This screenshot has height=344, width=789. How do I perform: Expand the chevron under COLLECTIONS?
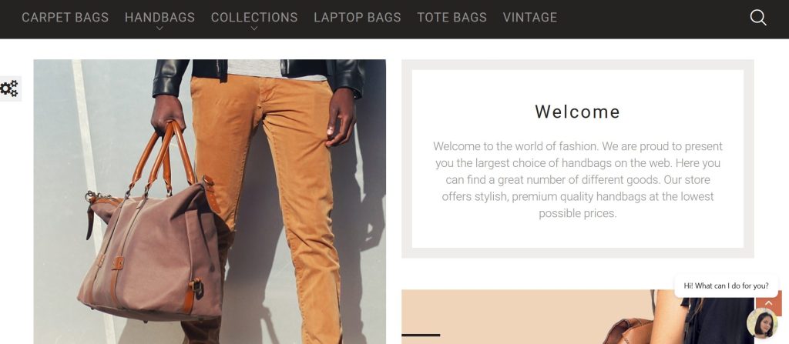(254, 28)
